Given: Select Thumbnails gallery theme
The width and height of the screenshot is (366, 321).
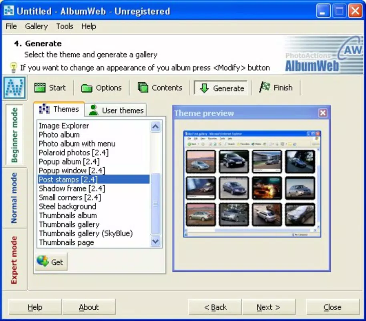Looking at the screenshot, I should (x=93, y=224).
